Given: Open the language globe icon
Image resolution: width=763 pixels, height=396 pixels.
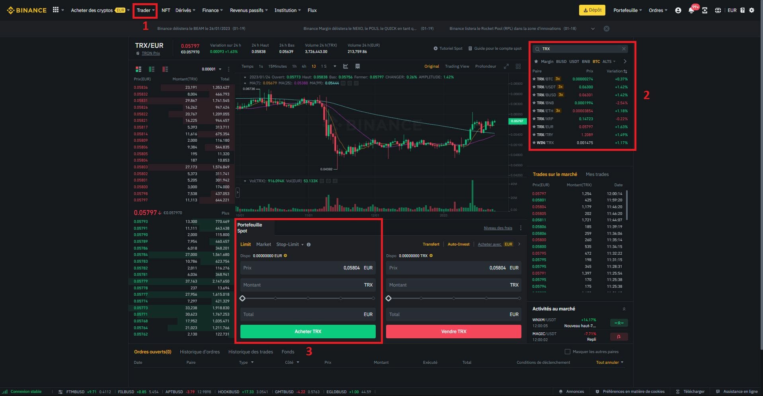Looking at the screenshot, I should pos(718,10).
